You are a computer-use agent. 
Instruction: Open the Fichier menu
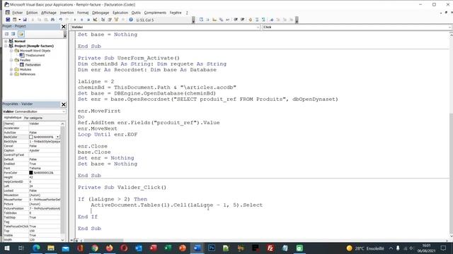click(x=17, y=13)
